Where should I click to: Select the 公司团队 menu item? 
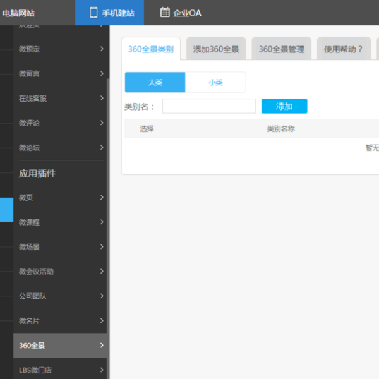(33, 296)
